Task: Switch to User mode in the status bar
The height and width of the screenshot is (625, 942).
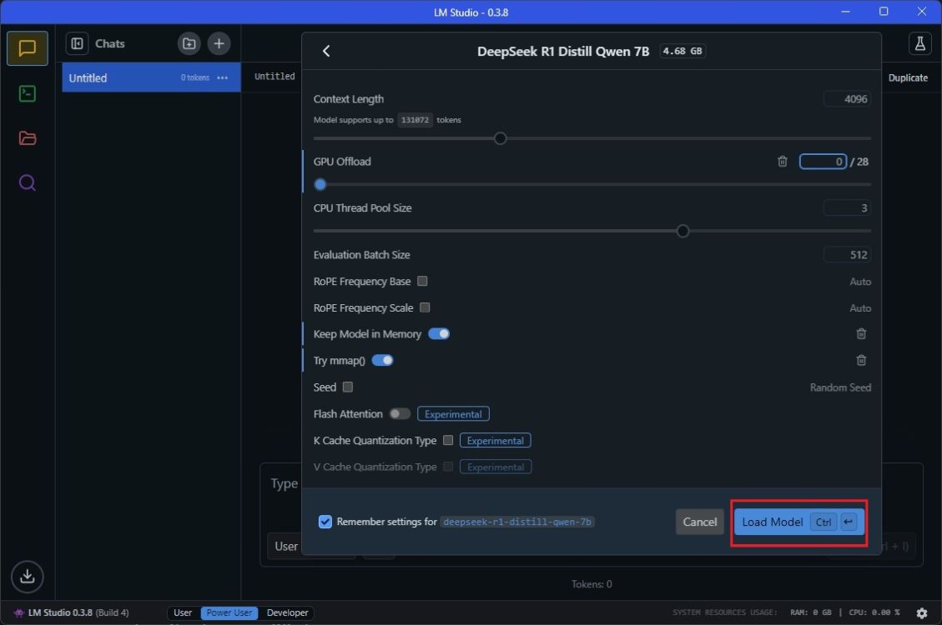Action: 183,612
